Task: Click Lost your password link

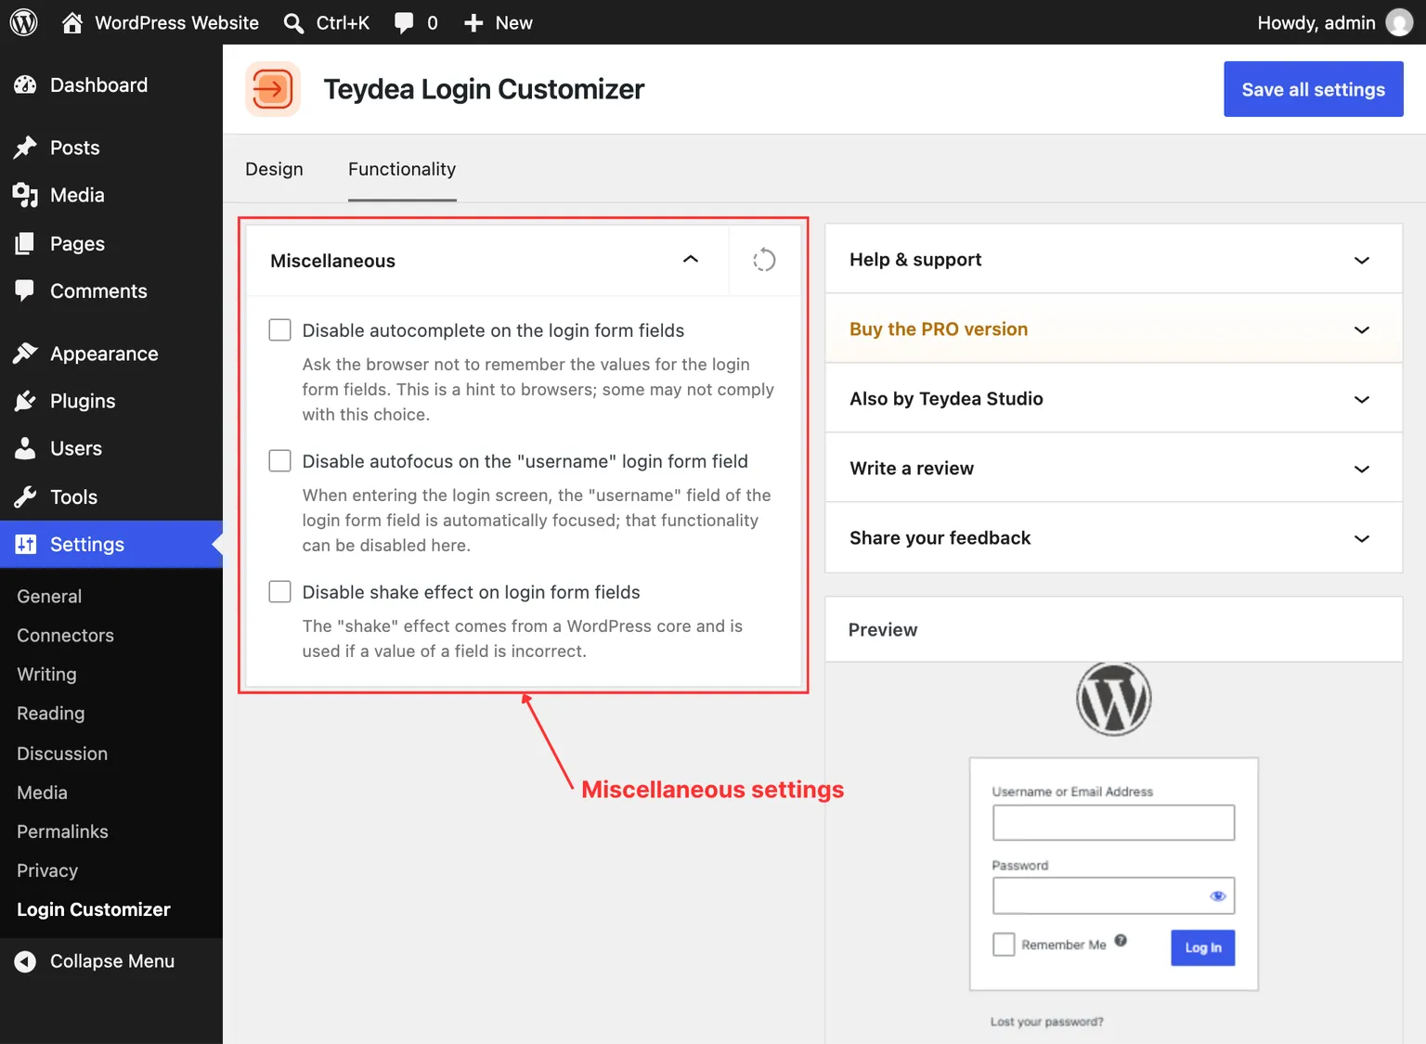Action: 1046,1022
